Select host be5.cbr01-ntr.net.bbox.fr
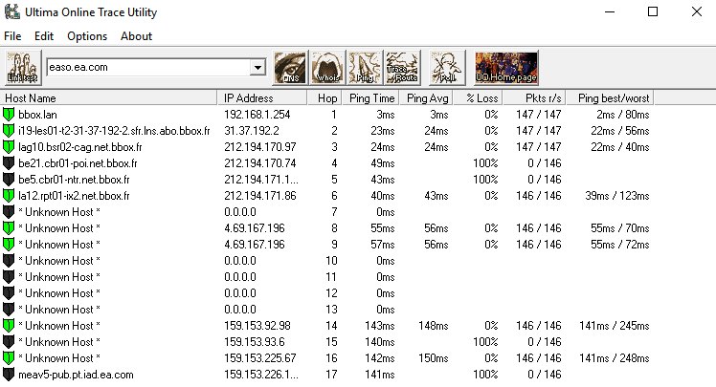 click(74, 179)
